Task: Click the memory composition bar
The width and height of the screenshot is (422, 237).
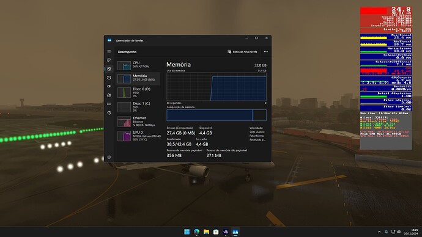Action: 217,115
